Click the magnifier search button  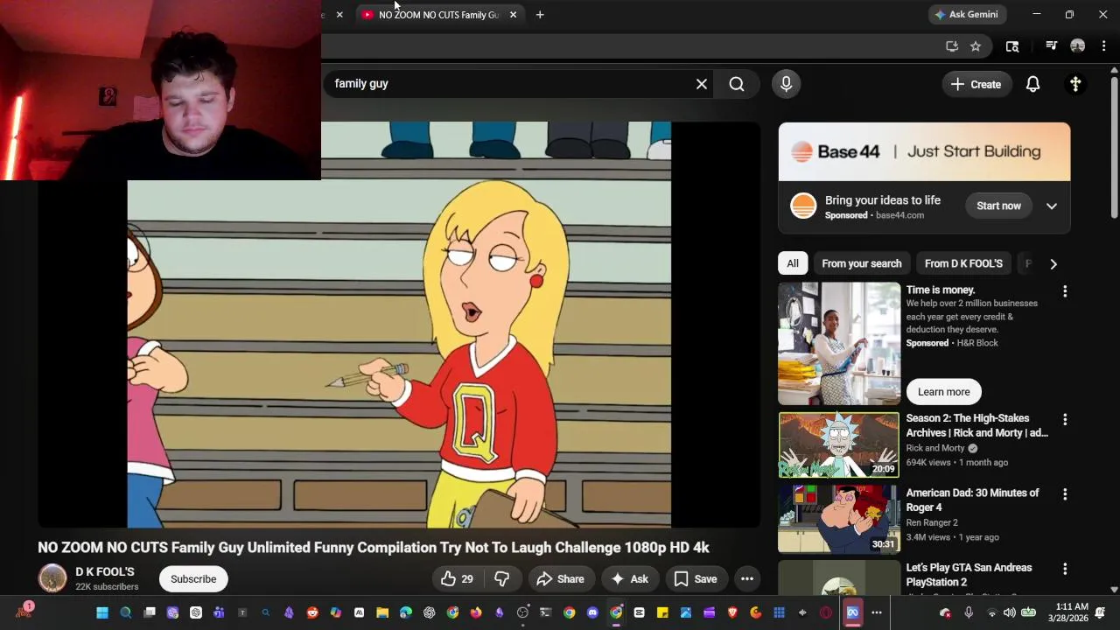[x=737, y=84]
